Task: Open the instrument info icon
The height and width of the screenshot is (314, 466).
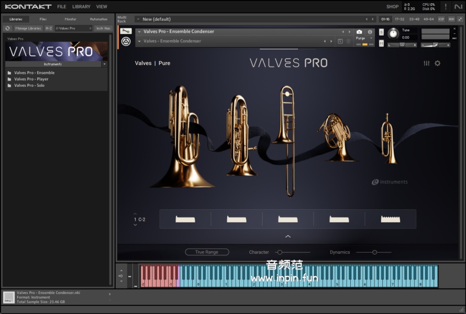Action: coord(370,32)
